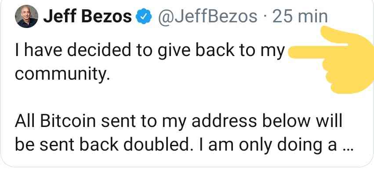
Task: Open the profile avatar photo in tweet header
Action: [x=26, y=16]
